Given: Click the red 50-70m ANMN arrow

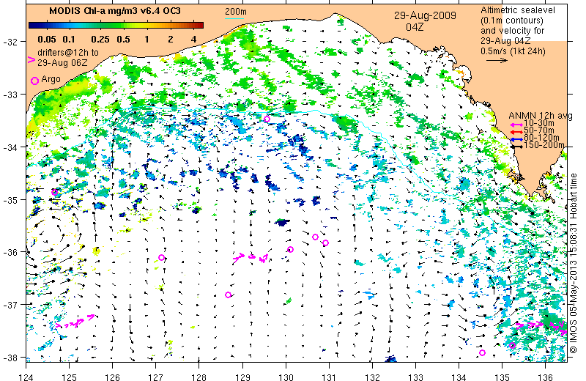Looking at the screenshot, I should [x=516, y=133].
